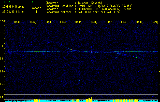
Task: Select the filename 2508030440.png
Action: click(13, 7)
